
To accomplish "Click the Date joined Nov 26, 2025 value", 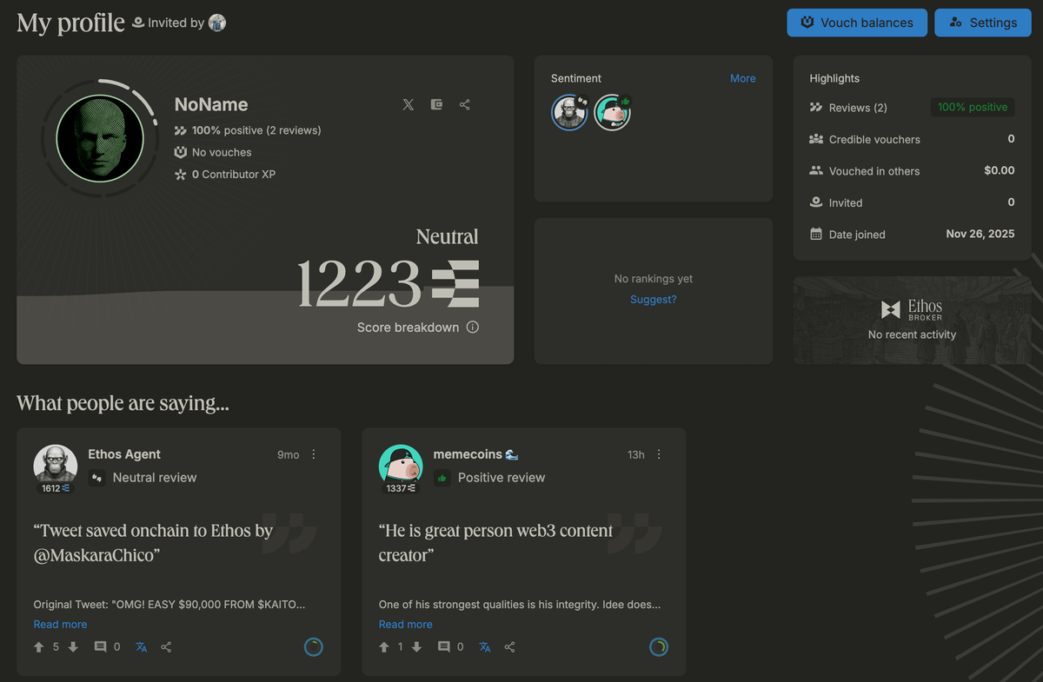I will pos(980,234).
